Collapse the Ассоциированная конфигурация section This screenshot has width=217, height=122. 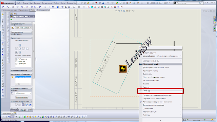tap(31, 23)
